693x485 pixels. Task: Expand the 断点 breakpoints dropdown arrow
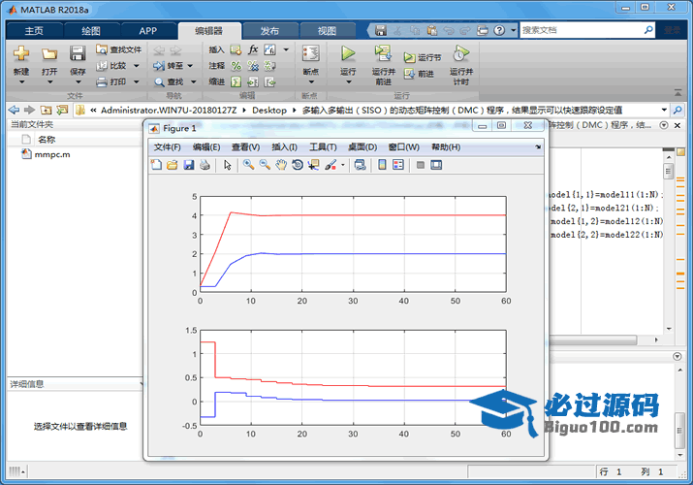pos(311,82)
